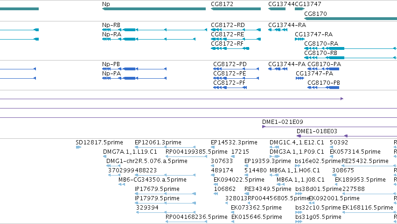Select the EK094022.5prime label

(x=239, y=180)
